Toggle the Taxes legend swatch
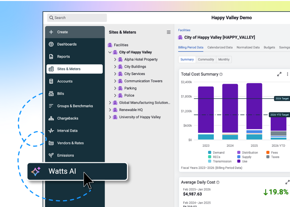The image size is (290, 207). (268, 157)
